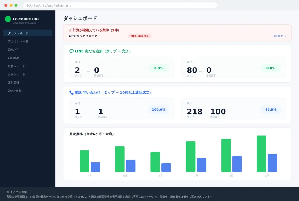299x201 pixels.
Task: Follow the CVログ → link in alert
Action: tap(280, 36)
